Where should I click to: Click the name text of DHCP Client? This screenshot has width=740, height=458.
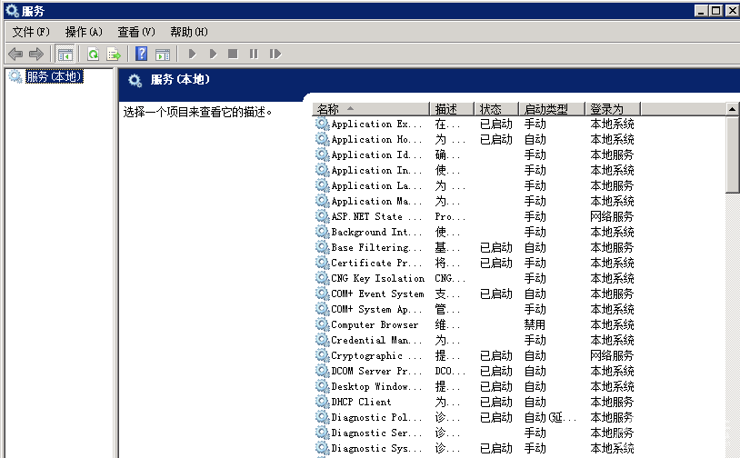tap(361, 402)
